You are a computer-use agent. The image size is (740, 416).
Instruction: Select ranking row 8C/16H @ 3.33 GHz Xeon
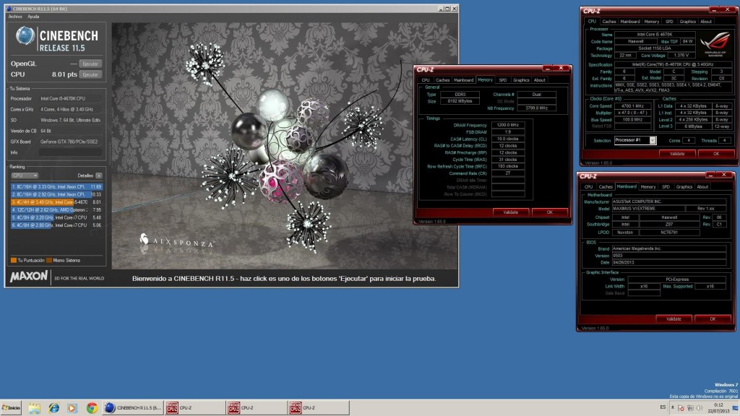click(56, 187)
